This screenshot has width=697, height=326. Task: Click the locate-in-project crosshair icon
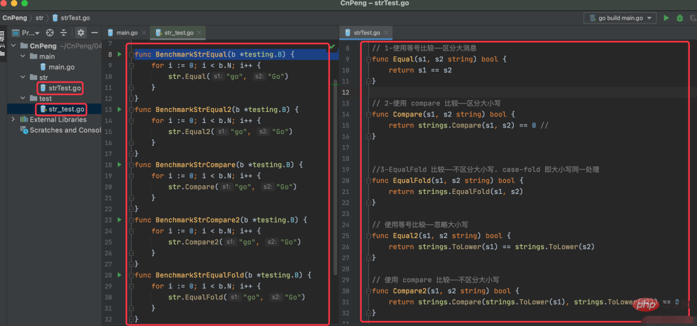tap(50, 33)
